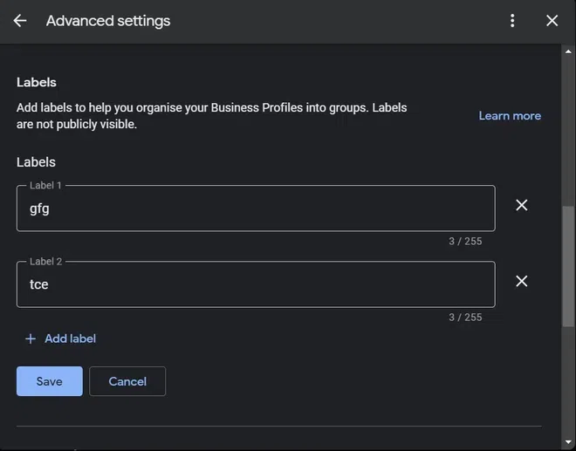Viewport: 576px width, 451px height.
Task: Click the bold Labels section heading
Action: (37, 83)
